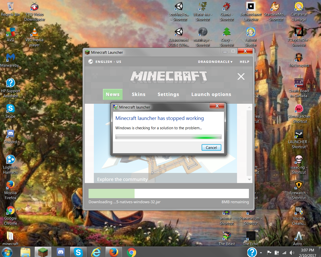This screenshot has width=321, height=257.
Task: Open Settings tab in launcher
Action: click(x=168, y=94)
